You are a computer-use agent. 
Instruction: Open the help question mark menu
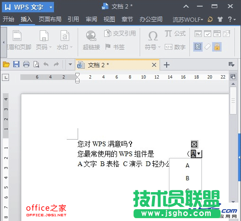[232, 19]
